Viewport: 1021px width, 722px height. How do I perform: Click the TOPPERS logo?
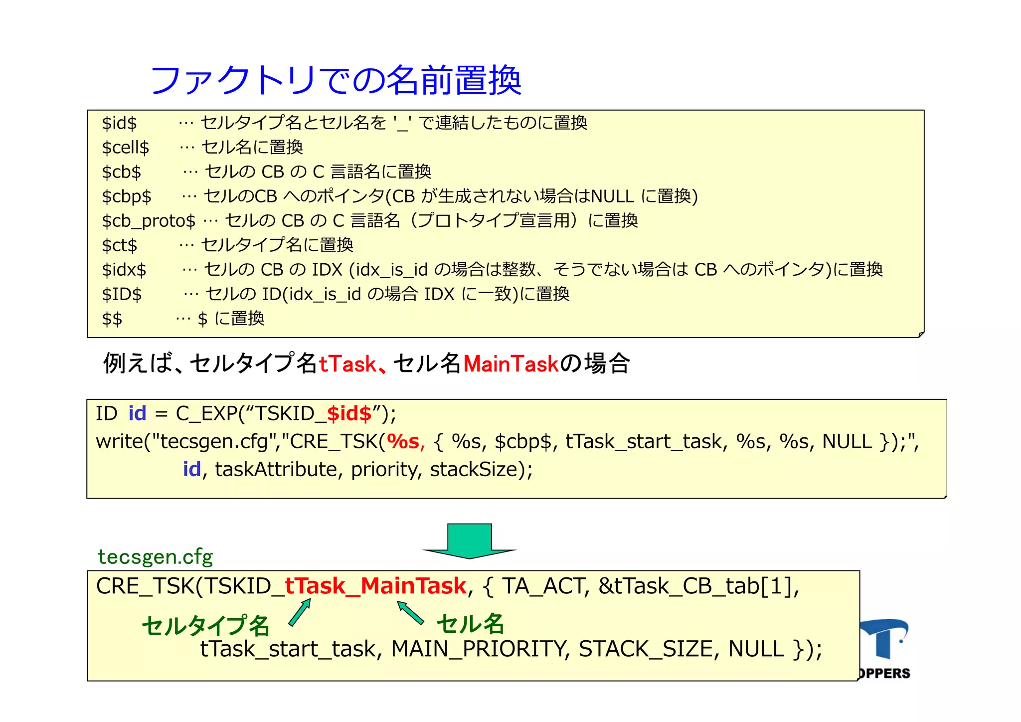[x=884, y=649]
